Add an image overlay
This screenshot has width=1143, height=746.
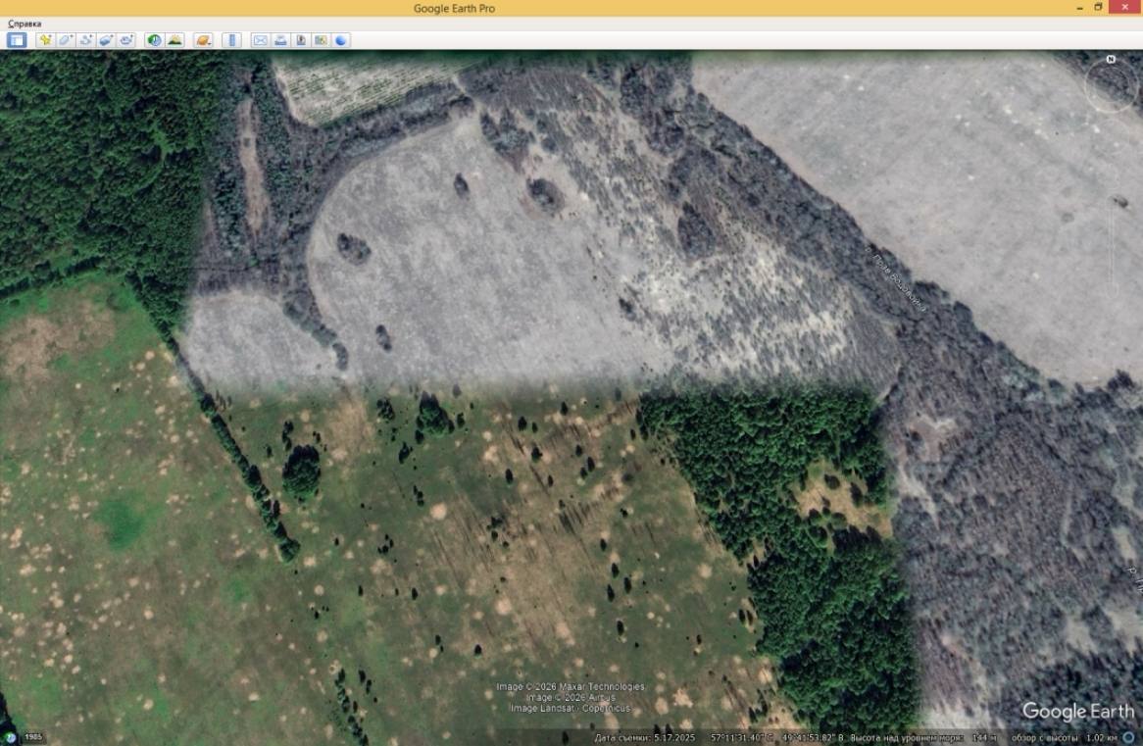pyautogui.click(x=106, y=40)
